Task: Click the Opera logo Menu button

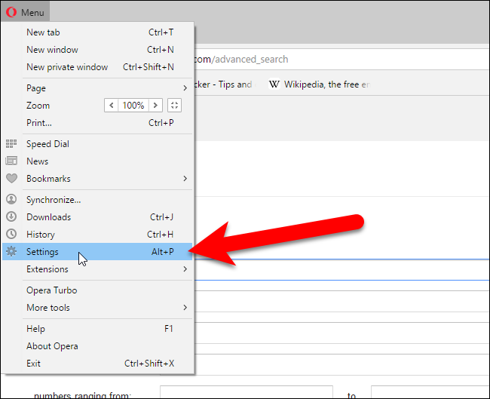Action: coord(25,12)
